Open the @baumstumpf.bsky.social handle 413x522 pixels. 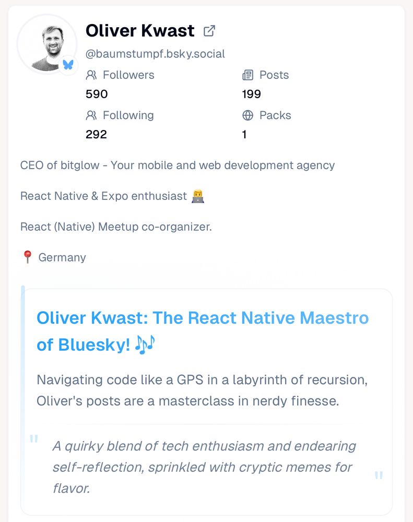coord(155,53)
